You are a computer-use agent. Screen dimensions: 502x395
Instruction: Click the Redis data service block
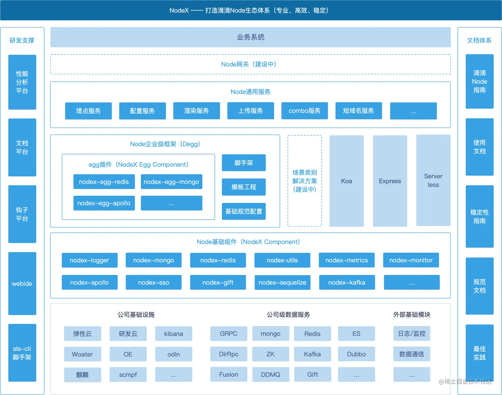(312, 334)
